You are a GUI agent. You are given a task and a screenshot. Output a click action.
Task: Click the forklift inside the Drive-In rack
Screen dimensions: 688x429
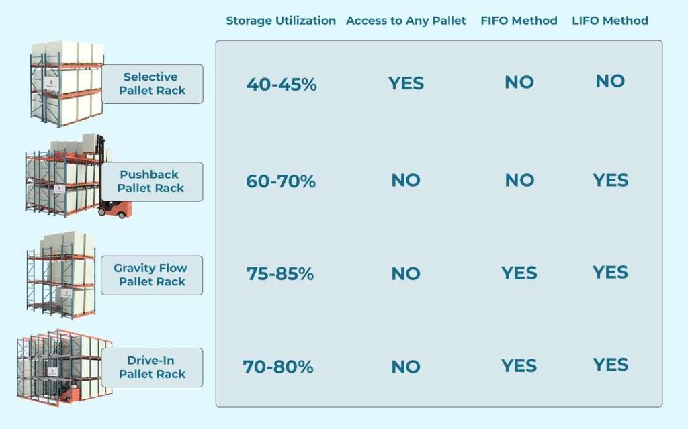coord(67,395)
